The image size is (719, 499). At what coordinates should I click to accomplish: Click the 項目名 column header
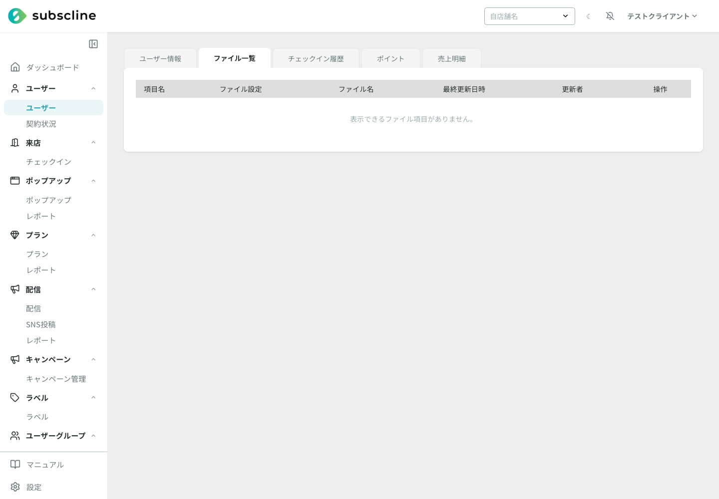[154, 89]
